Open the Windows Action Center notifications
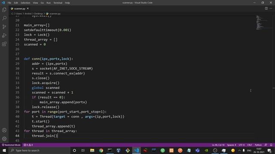275x154 pixels. (x=269, y=150)
